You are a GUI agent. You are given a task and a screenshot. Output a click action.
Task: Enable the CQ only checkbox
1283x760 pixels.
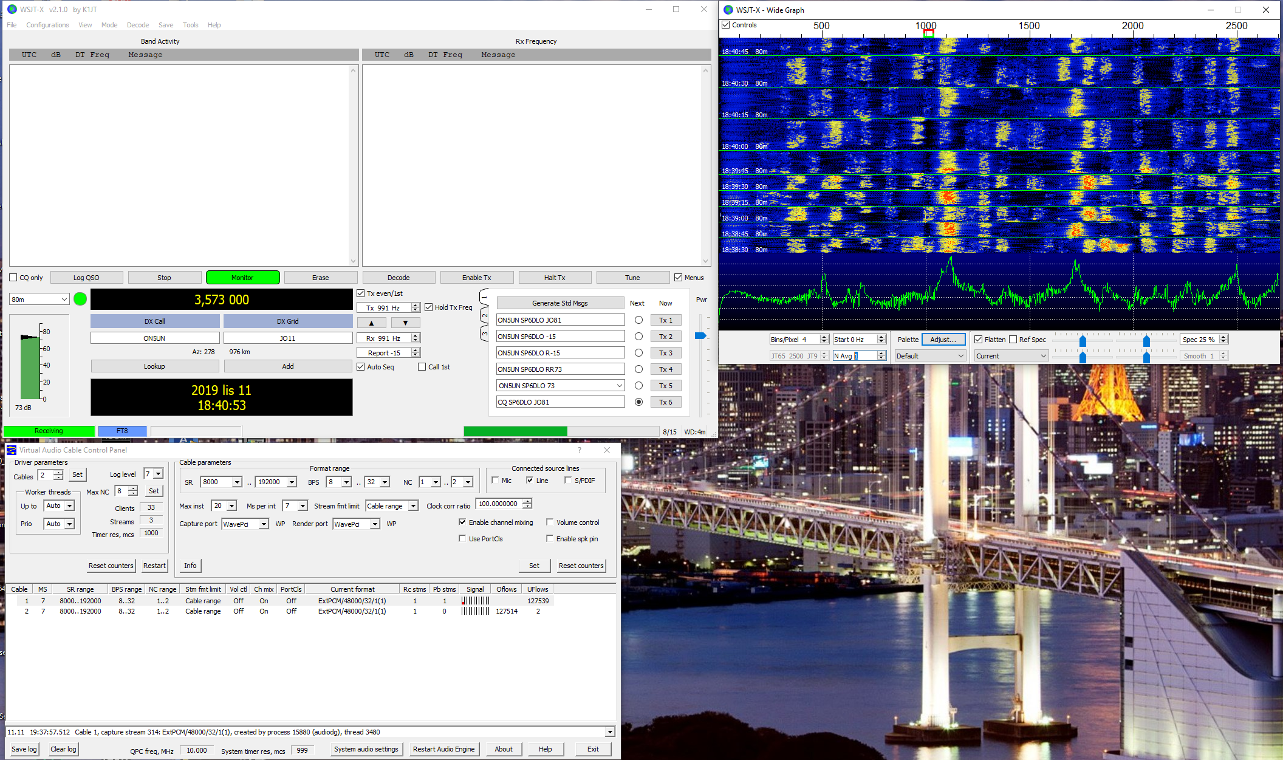13,278
